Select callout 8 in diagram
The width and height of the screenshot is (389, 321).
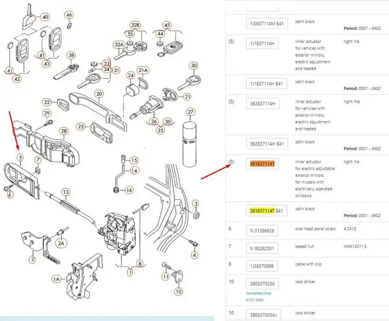tap(140, 264)
